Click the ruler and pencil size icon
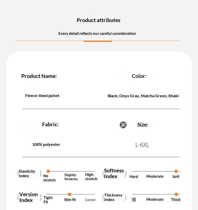 tap(123, 125)
